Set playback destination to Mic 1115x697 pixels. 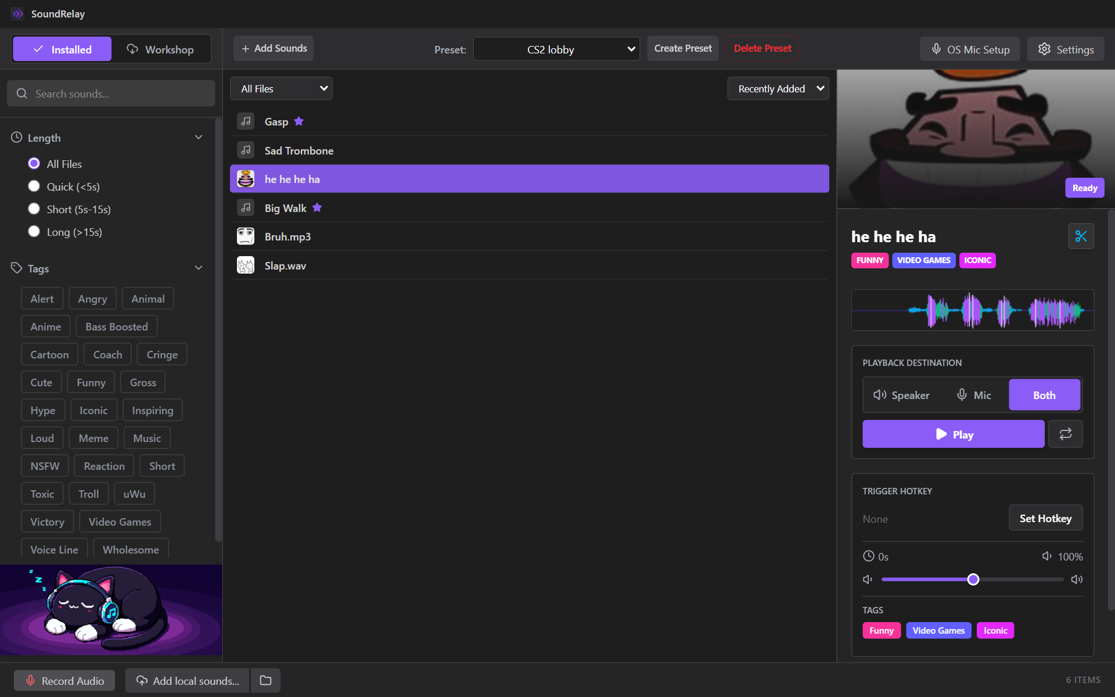tap(973, 395)
